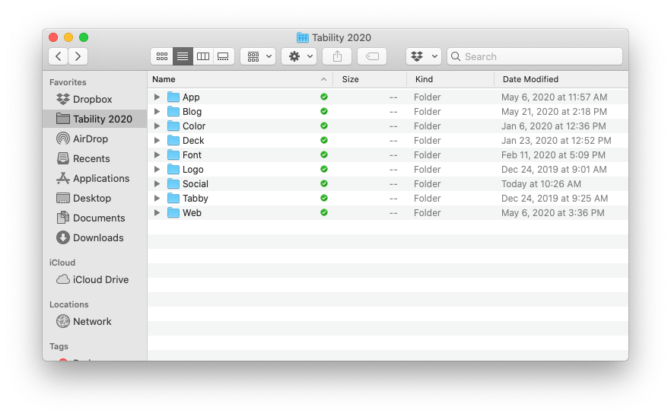
Task: Click the Favorites sidebar section heading
Action: [x=68, y=82]
